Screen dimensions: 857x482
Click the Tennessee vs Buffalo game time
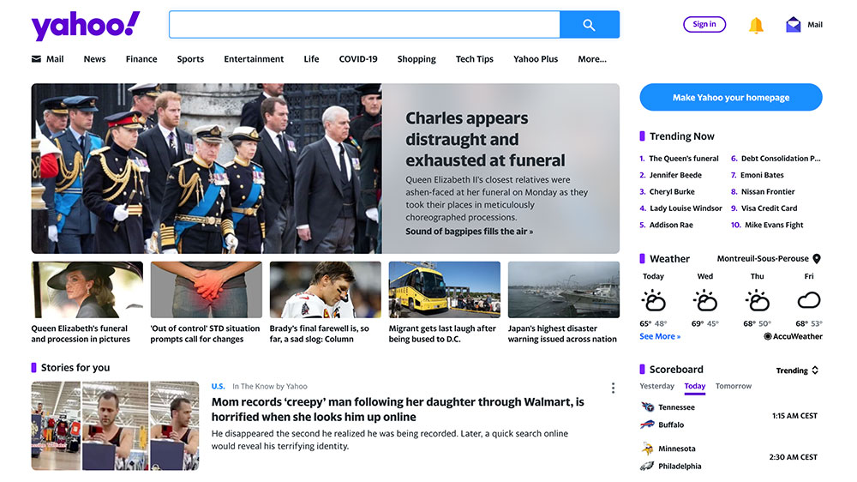click(794, 416)
